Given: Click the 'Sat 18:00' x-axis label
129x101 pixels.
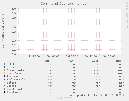Looking at the screenshot, I should coord(109,56).
